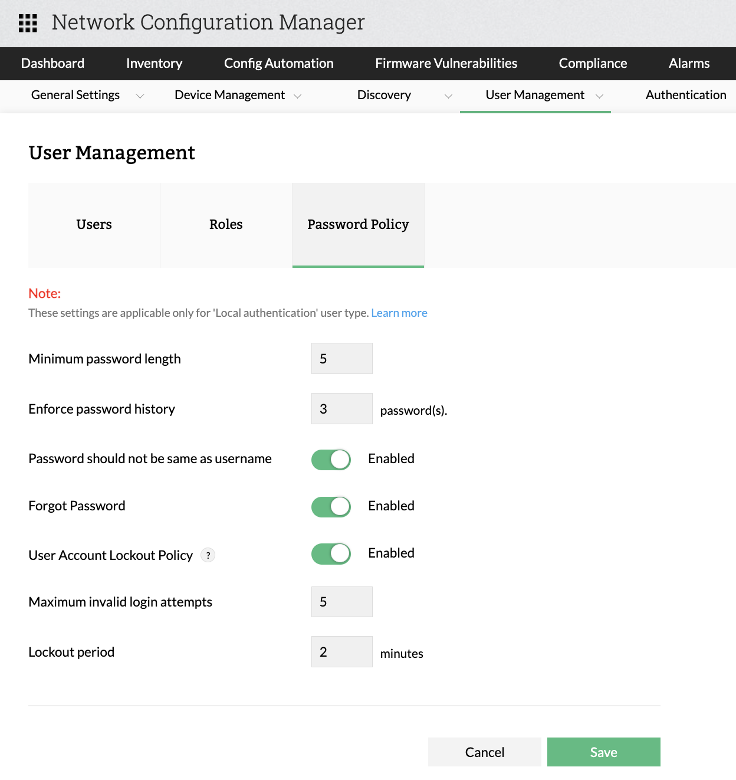Navigate to Firmware Vulnerabilities
This screenshot has width=736, height=780.
click(x=446, y=63)
